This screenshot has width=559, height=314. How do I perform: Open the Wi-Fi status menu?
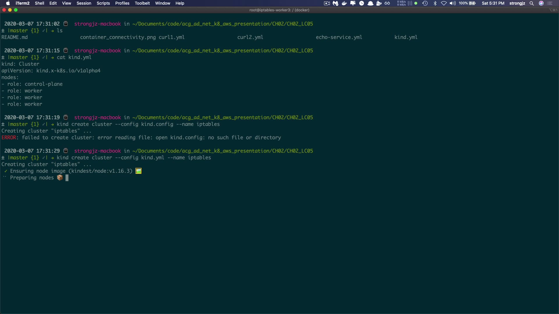tap(444, 3)
